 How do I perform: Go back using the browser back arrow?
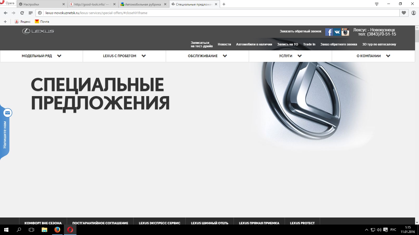coord(5,13)
